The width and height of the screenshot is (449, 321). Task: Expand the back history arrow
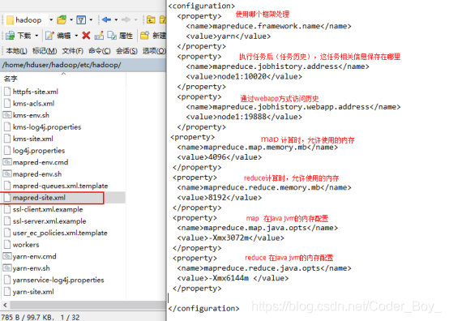tap(116, 19)
